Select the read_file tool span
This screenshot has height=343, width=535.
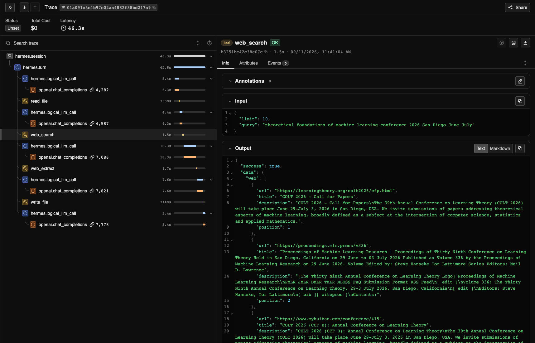(108, 101)
